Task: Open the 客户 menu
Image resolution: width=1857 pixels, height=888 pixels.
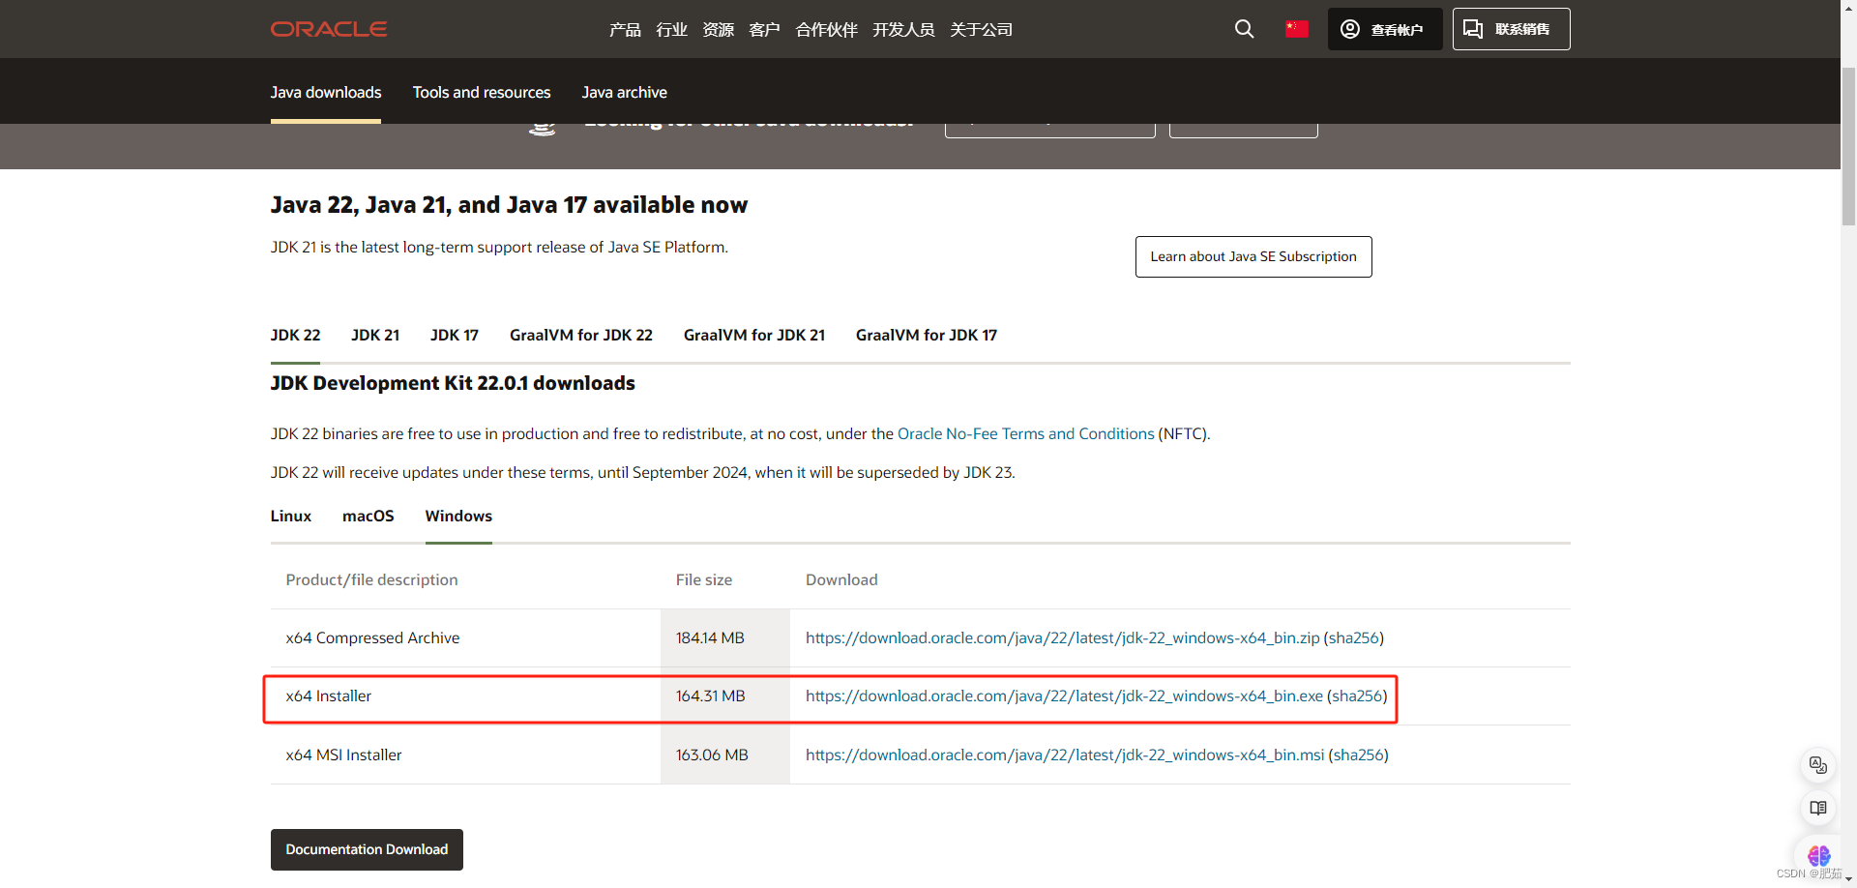Action: point(764,30)
